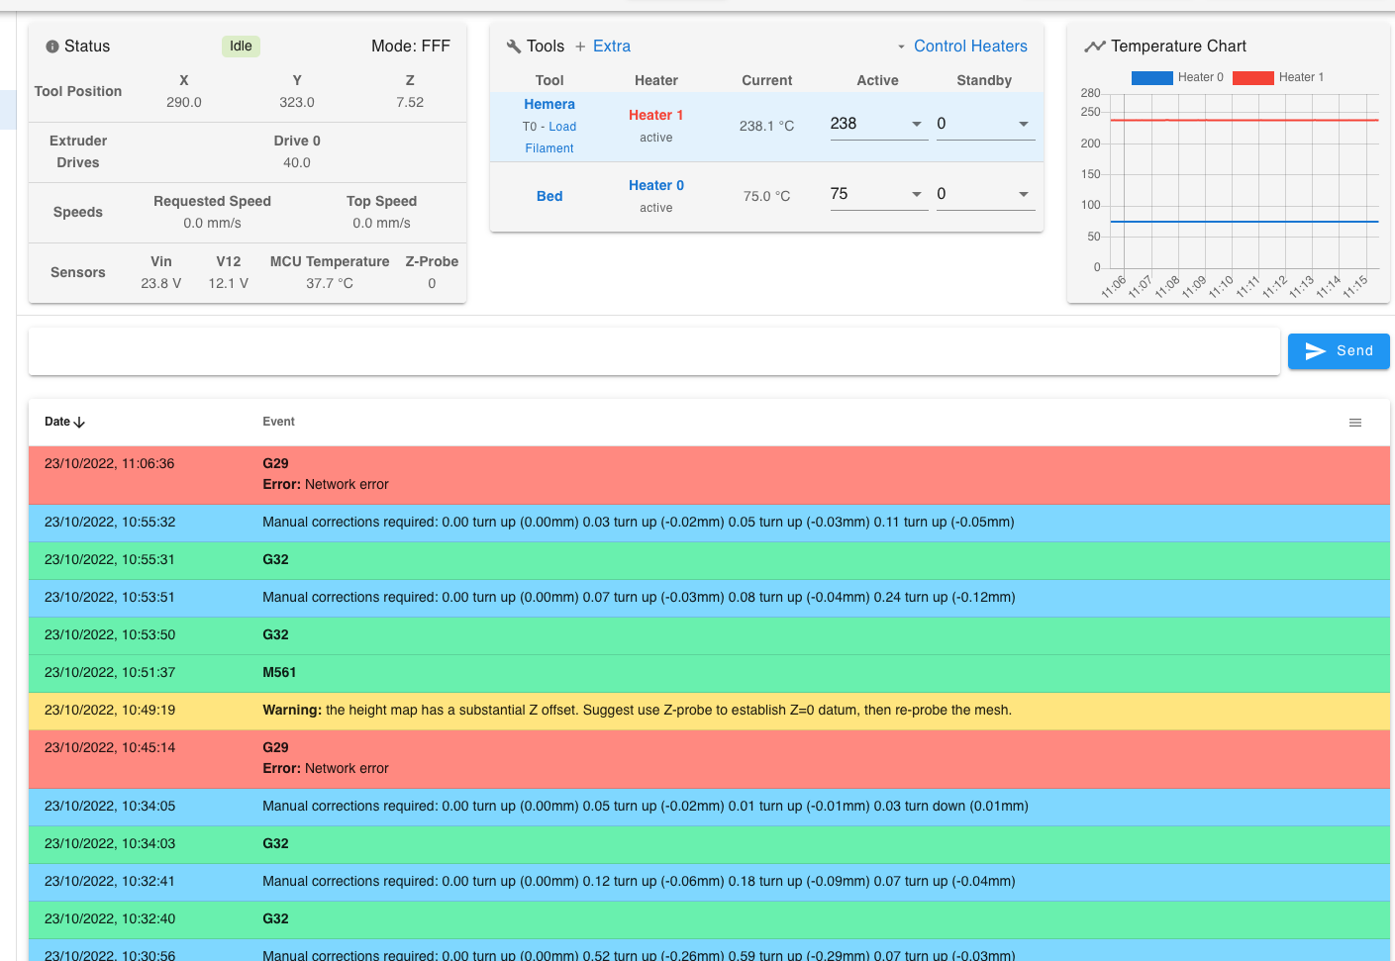The width and height of the screenshot is (1395, 961).
Task: Click manual corrections entry at 10:53:51
Action: click(x=709, y=598)
